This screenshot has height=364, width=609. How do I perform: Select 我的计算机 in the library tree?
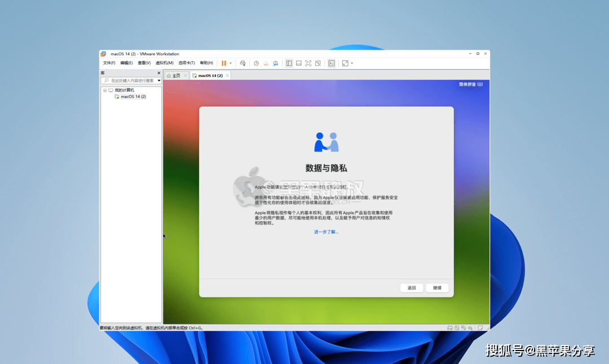(x=124, y=91)
